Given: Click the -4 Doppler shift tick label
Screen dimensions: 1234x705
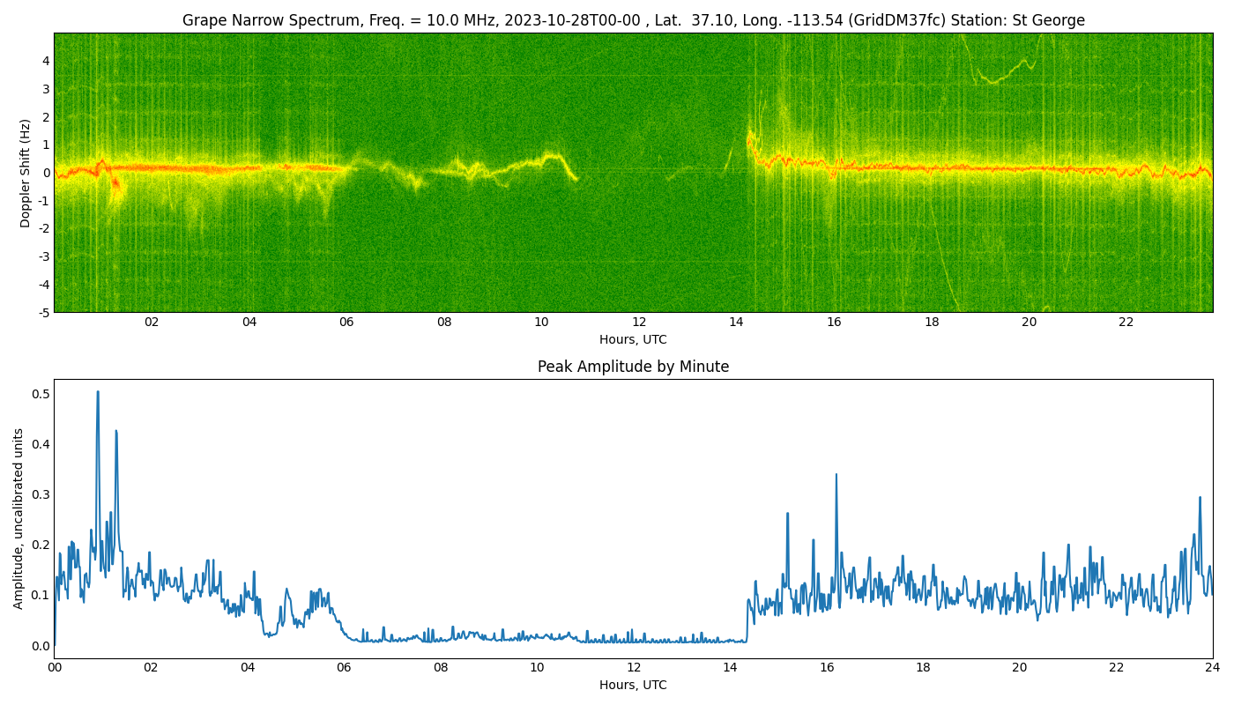Looking at the screenshot, I should tap(43, 285).
